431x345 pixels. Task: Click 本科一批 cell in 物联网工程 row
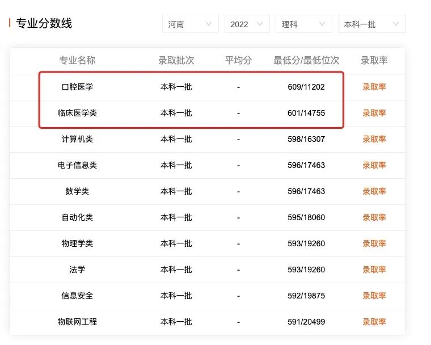(x=176, y=322)
